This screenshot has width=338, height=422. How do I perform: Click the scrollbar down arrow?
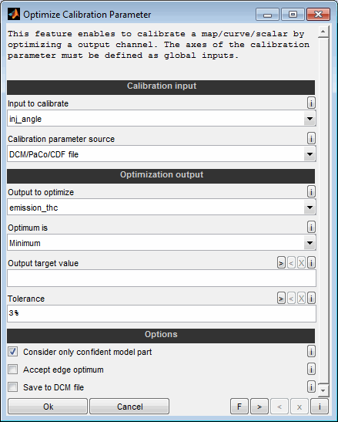tap(323, 390)
